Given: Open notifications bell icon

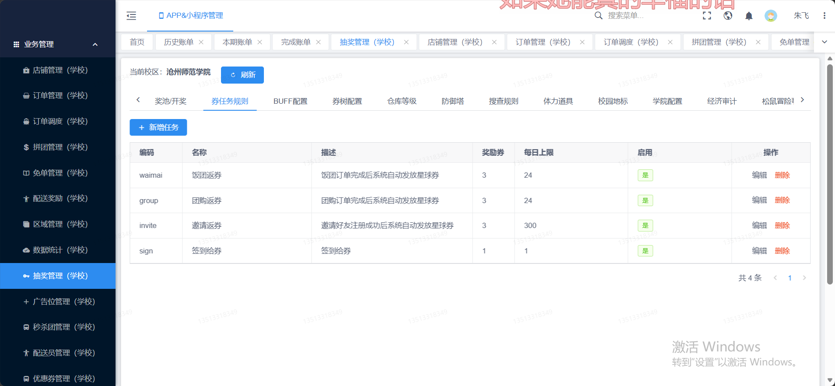Looking at the screenshot, I should pyautogui.click(x=749, y=16).
